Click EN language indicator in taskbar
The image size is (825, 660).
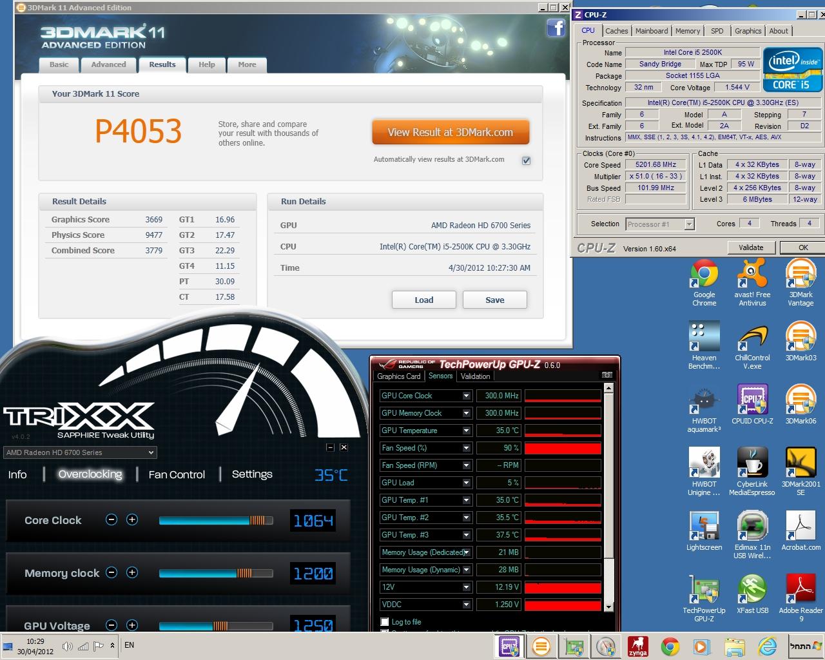point(129,645)
